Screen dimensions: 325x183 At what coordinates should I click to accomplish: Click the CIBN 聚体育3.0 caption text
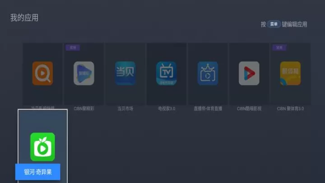click(290, 108)
